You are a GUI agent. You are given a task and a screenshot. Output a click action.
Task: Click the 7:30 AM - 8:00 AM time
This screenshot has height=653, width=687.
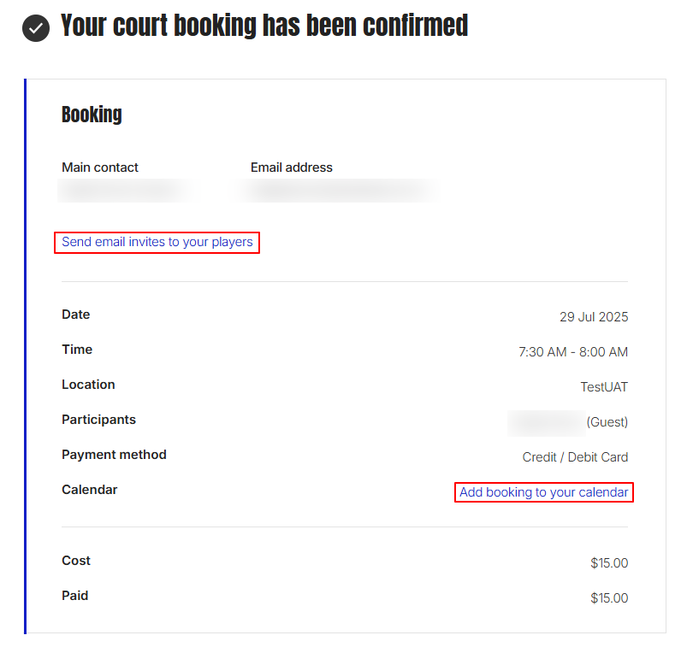(573, 352)
